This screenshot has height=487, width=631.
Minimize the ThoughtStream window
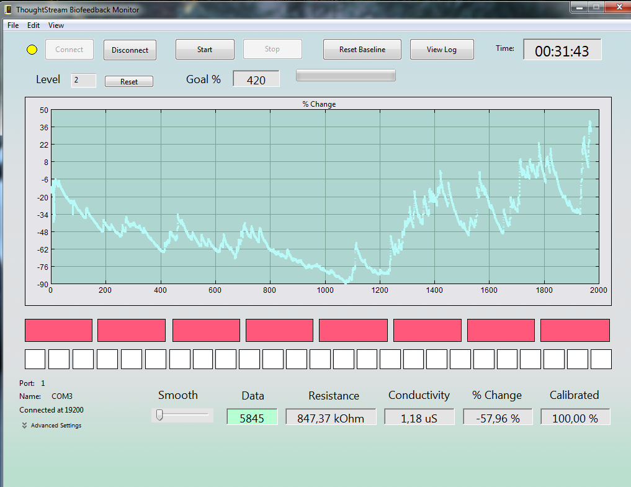[x=580, y=7]
